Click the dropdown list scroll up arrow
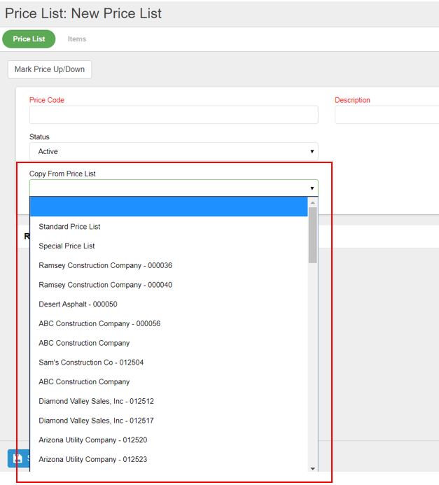Screen dimensions: 439x485 coord(313,202)
